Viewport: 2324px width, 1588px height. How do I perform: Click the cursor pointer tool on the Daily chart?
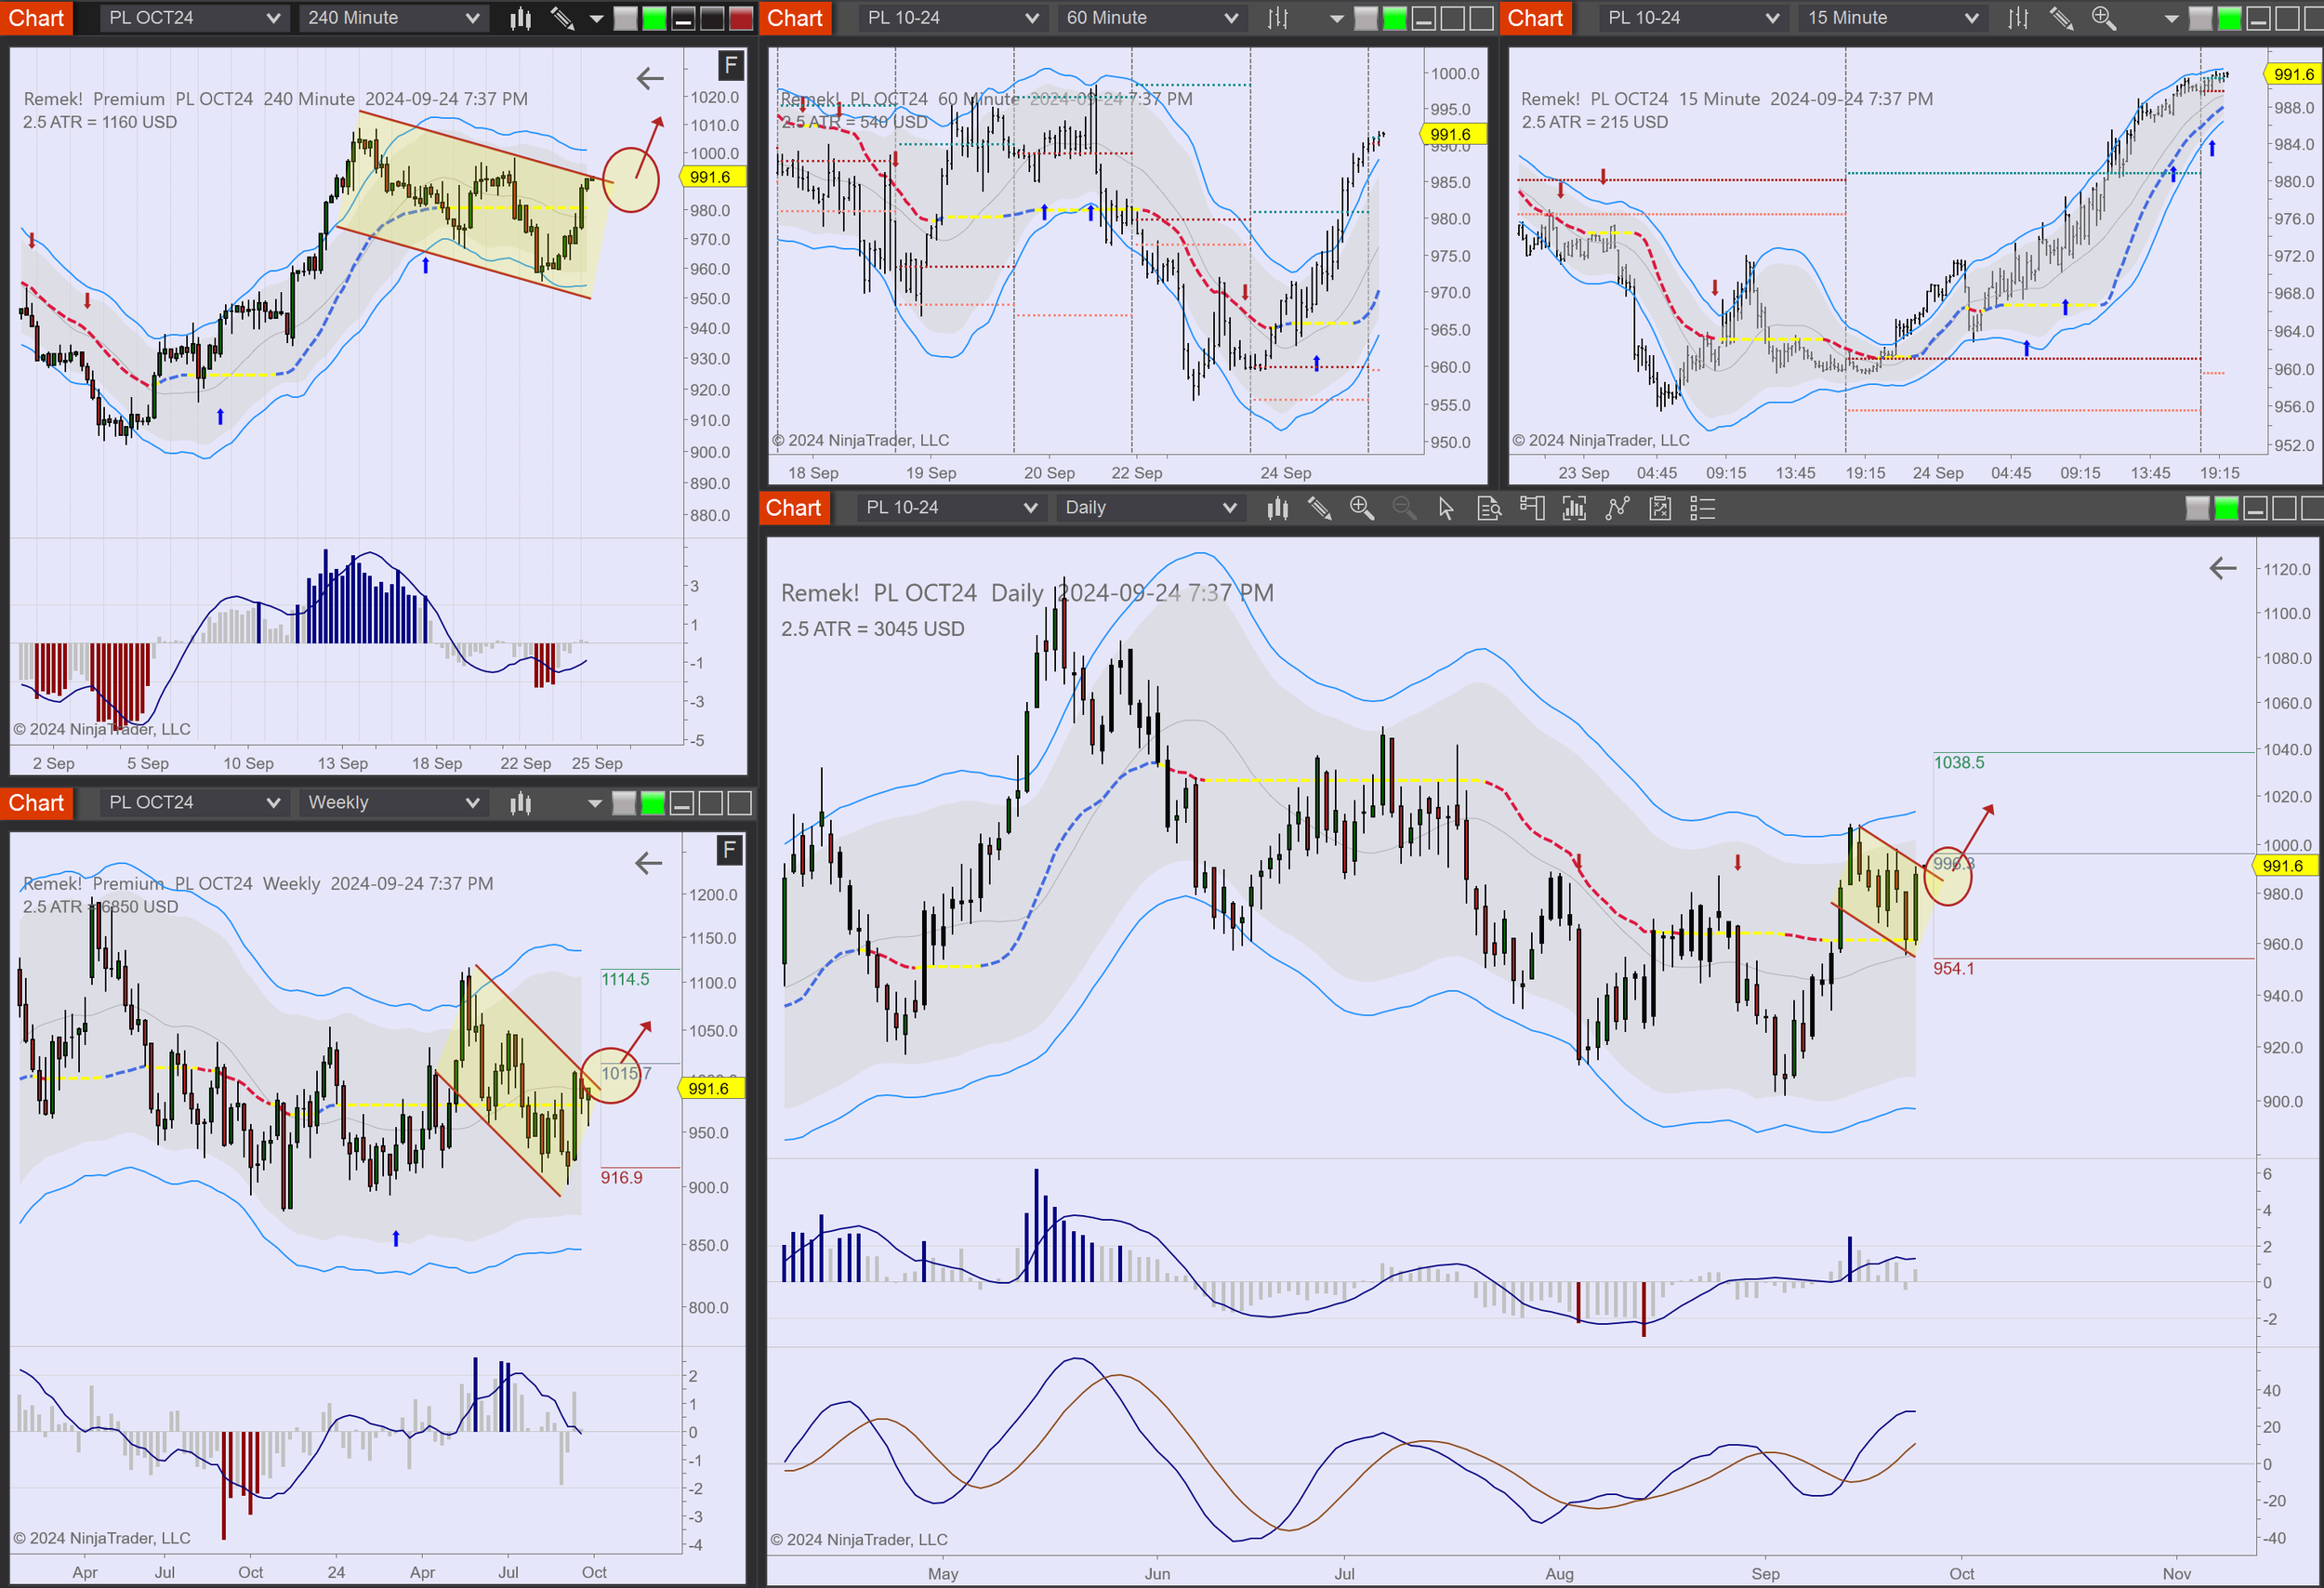tap(1447, 509)
